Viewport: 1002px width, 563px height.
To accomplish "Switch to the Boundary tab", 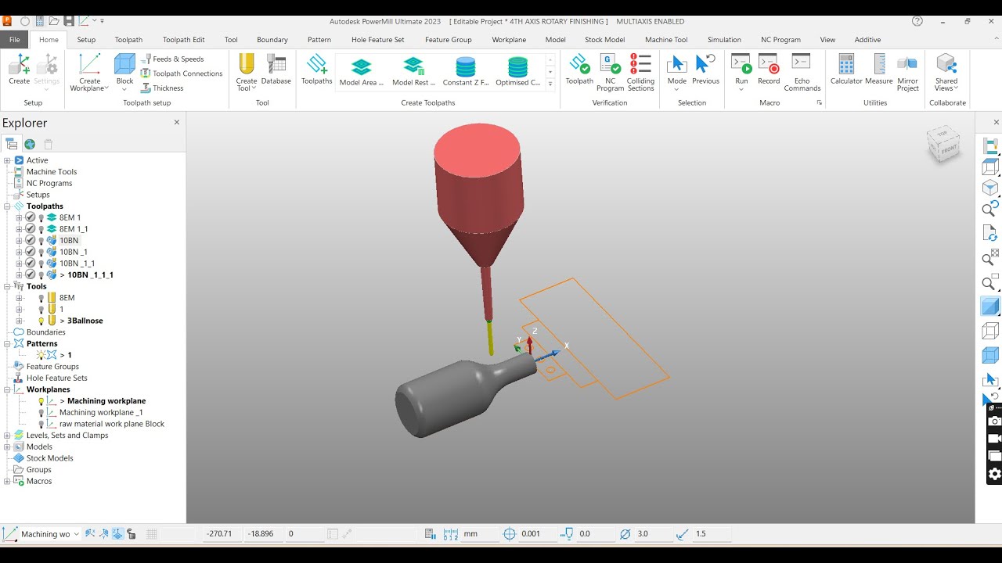I will (272, 40).
